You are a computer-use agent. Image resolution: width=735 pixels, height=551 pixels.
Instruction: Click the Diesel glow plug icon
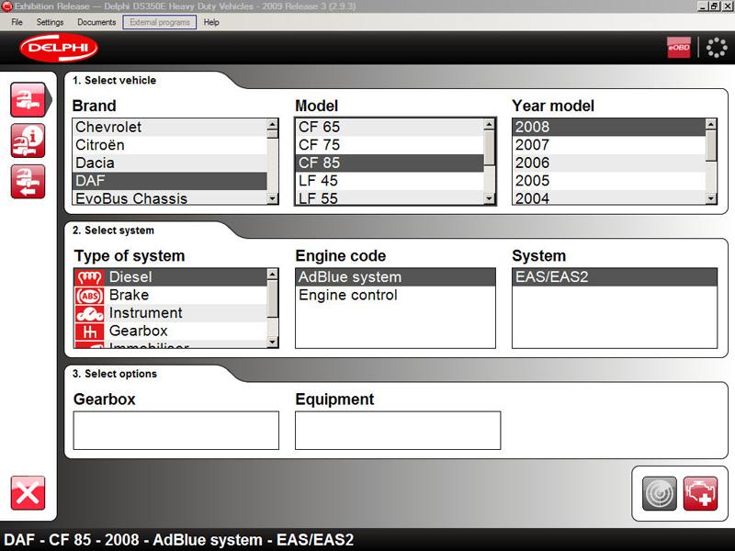tap(89, 277)
